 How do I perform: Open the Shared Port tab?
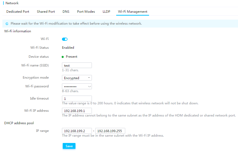[x=46, y=12]
